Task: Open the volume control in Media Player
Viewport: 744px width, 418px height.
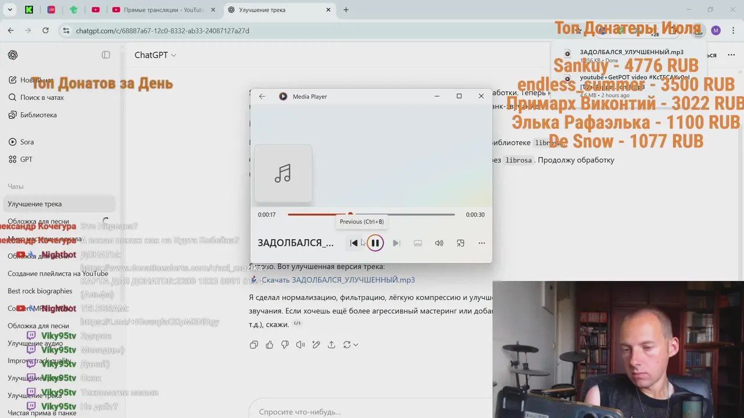Action: (x=439, y=243)
